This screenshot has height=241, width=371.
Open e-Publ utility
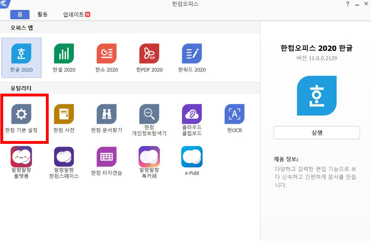point(192,157)
